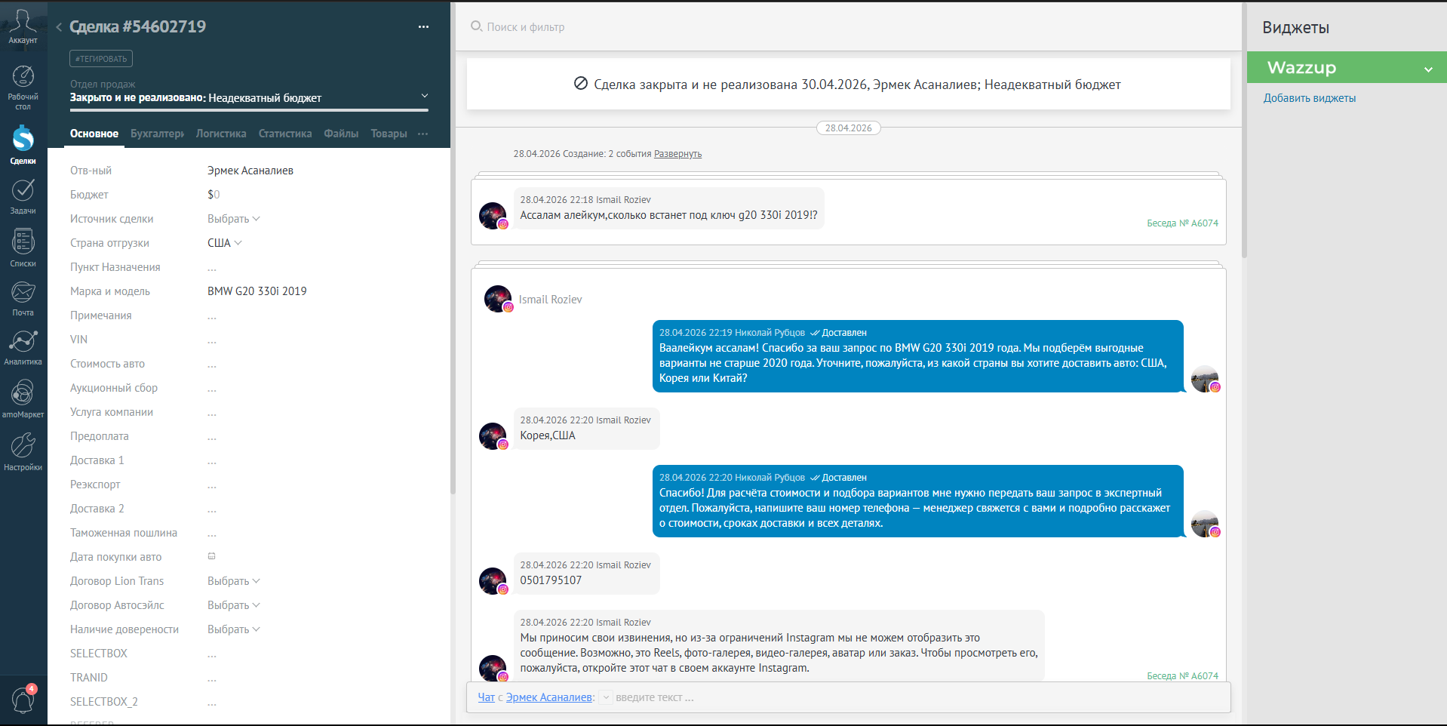Click the Поиск и фильтр search field
Image resolution: width=1447 pixels, height=726 pixels.
(849, 27)
